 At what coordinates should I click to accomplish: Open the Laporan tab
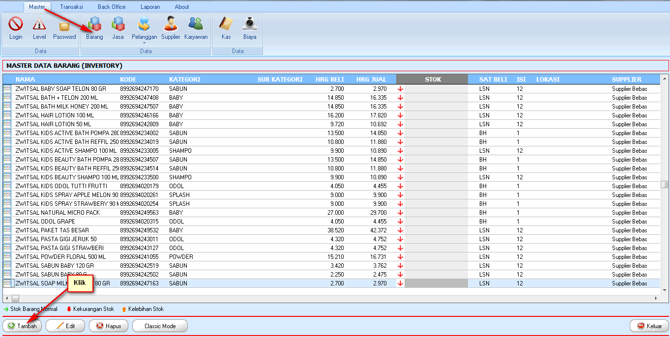pyautogui.click(x=150, y=6)
